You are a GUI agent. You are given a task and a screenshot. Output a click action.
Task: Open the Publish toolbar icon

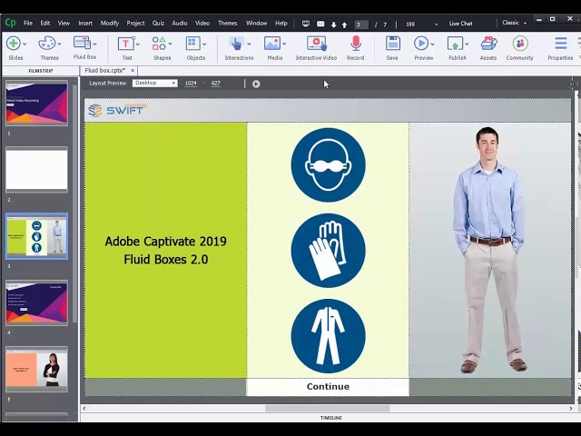(457, 44)
